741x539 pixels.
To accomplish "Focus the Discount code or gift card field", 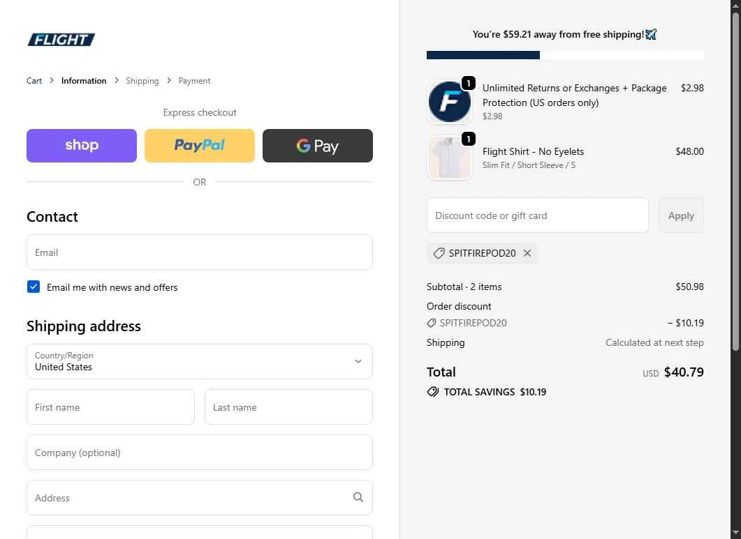I will [x=537, y=215].
